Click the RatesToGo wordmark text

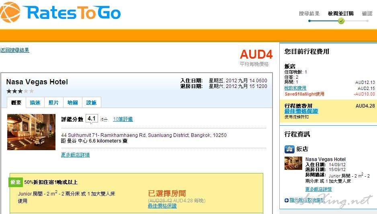72,12
